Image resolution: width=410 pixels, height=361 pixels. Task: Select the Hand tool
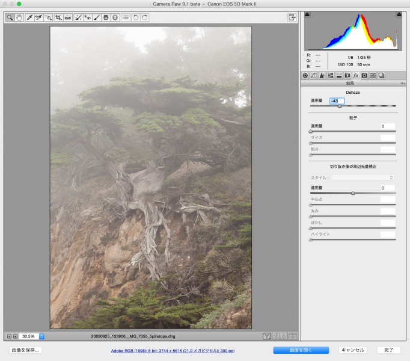[19, 17]
